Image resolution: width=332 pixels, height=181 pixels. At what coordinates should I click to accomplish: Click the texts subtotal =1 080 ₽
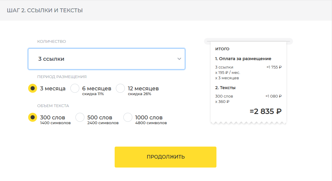pos(273,96)
